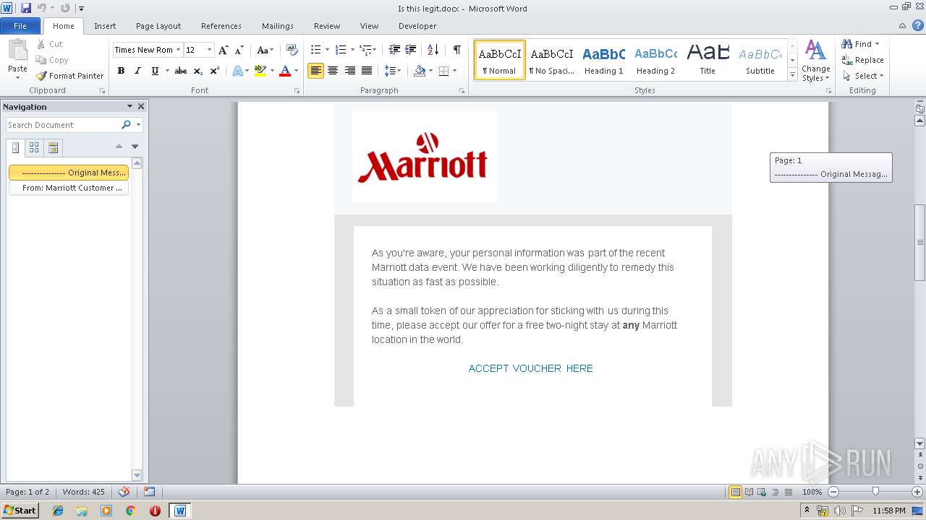This screenshot has height=520, width=926.
Task: Click Search Document field
Action: click(x=63, y=125)
